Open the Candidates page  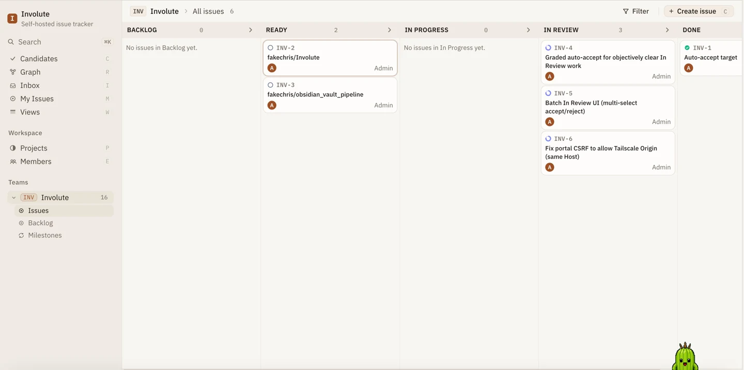[60, 59]
